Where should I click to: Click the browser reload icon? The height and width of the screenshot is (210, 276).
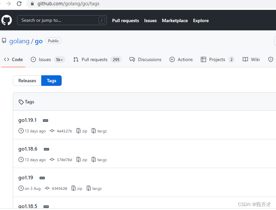[19, 4]
